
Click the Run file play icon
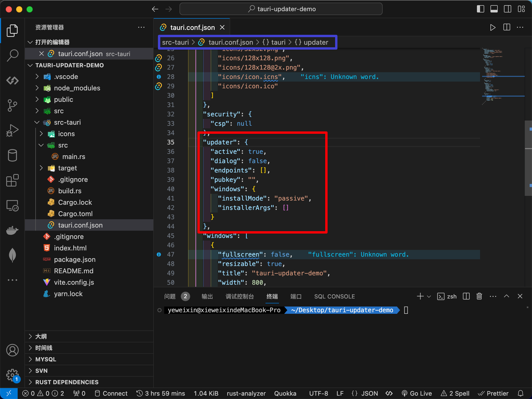493,27
